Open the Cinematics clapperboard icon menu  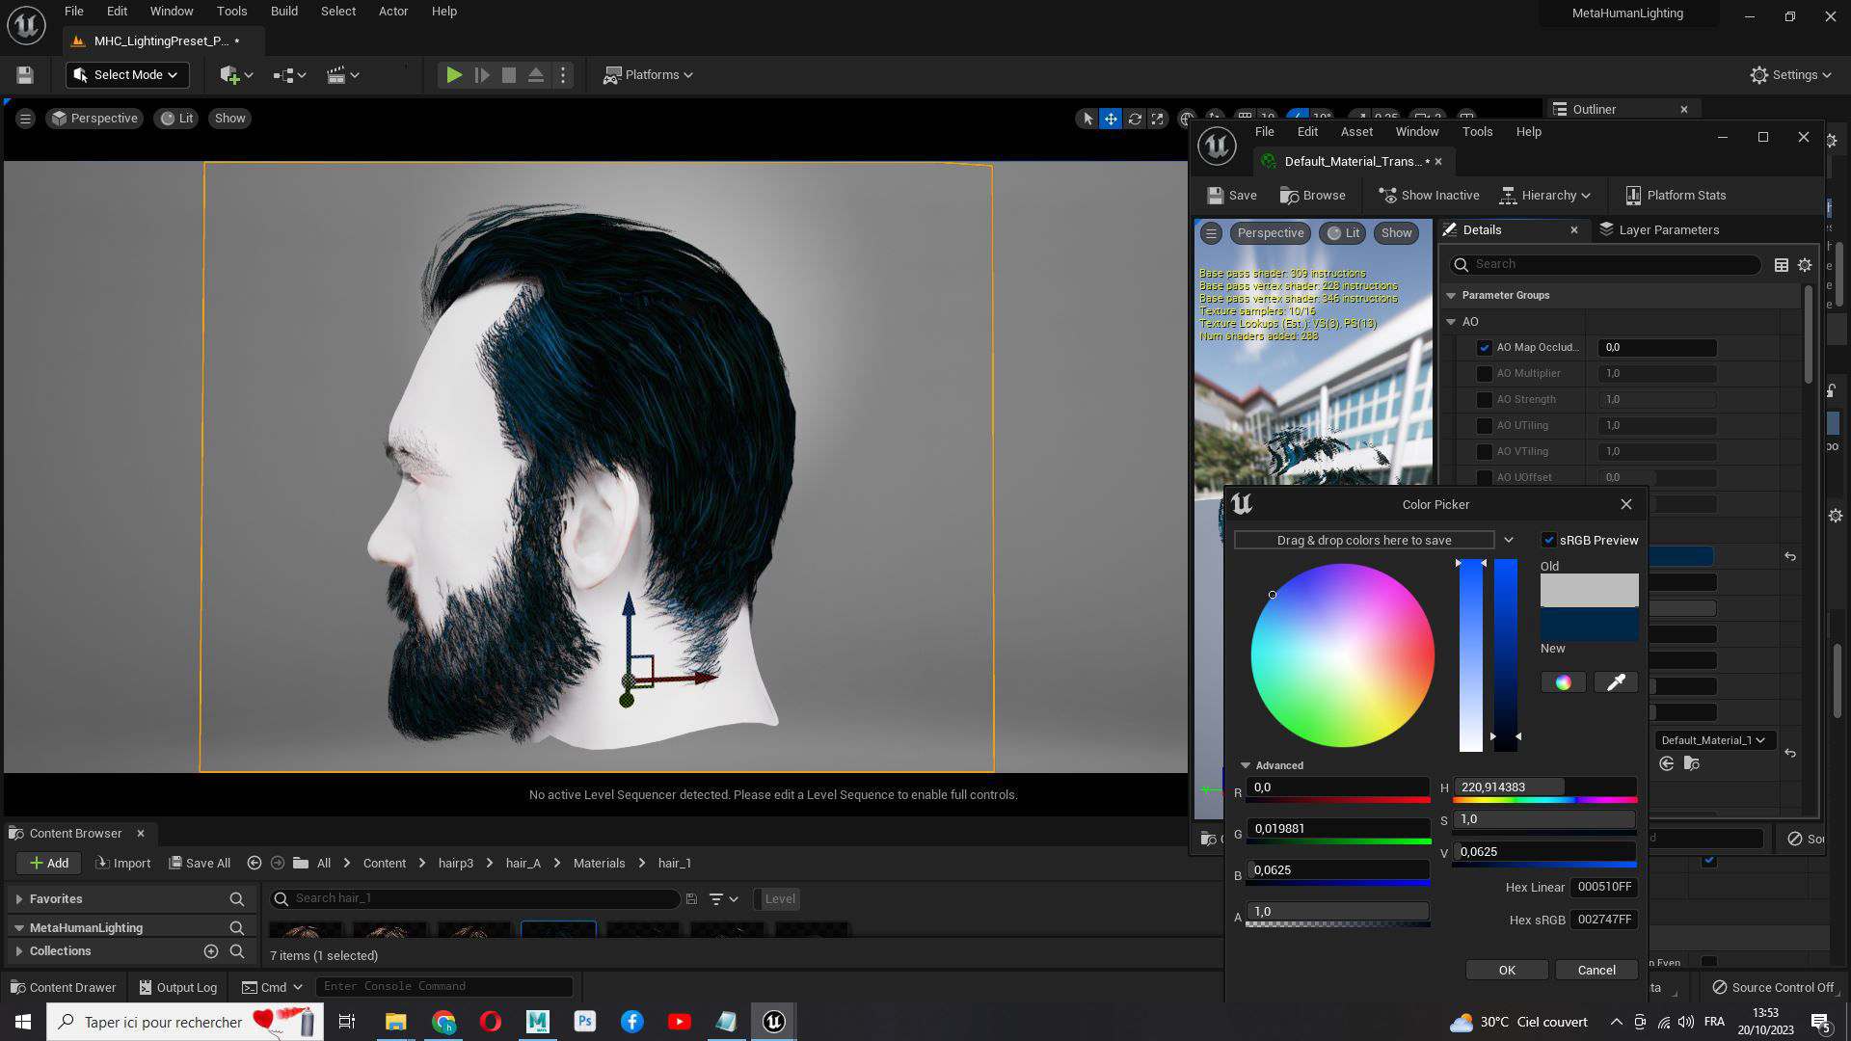pyautogui.click(x=342, y=75)
